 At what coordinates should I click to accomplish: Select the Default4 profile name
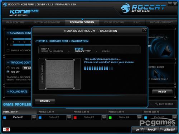click(x=124, y=117)
